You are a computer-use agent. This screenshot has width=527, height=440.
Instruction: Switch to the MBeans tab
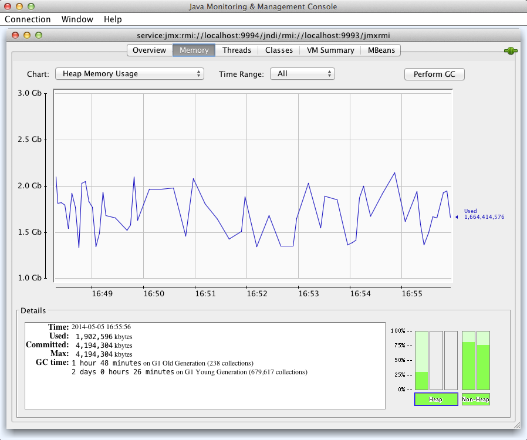click(x=381, y=50)
